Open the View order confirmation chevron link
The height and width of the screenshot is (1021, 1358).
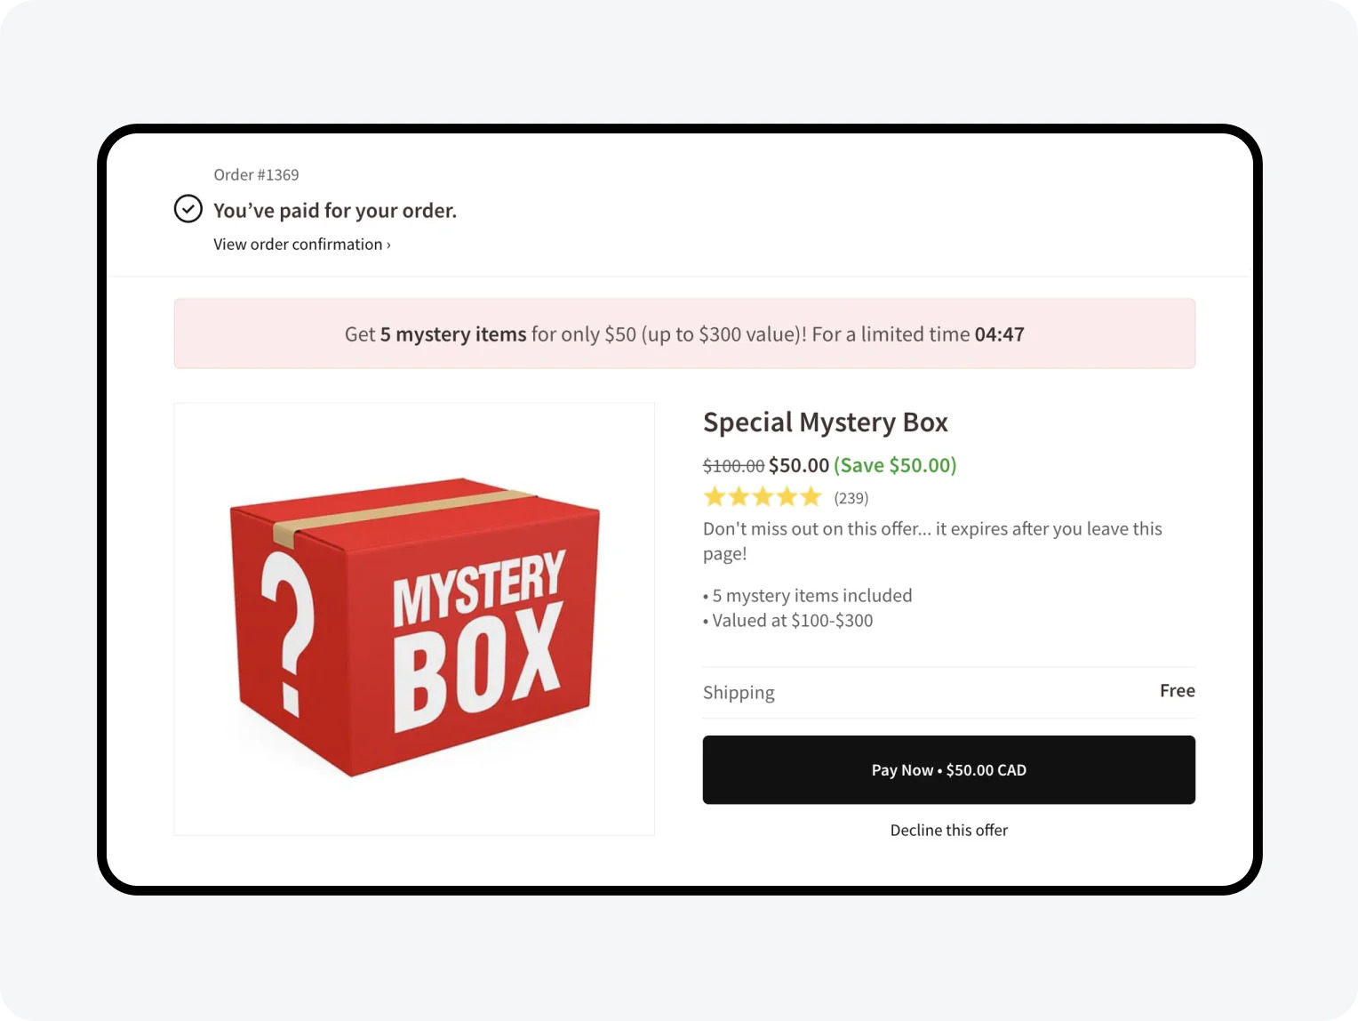[301, 244]
